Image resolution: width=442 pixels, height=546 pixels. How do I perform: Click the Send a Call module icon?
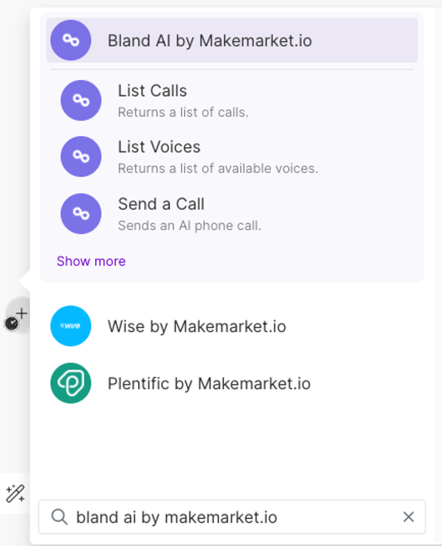coord(81,213)
